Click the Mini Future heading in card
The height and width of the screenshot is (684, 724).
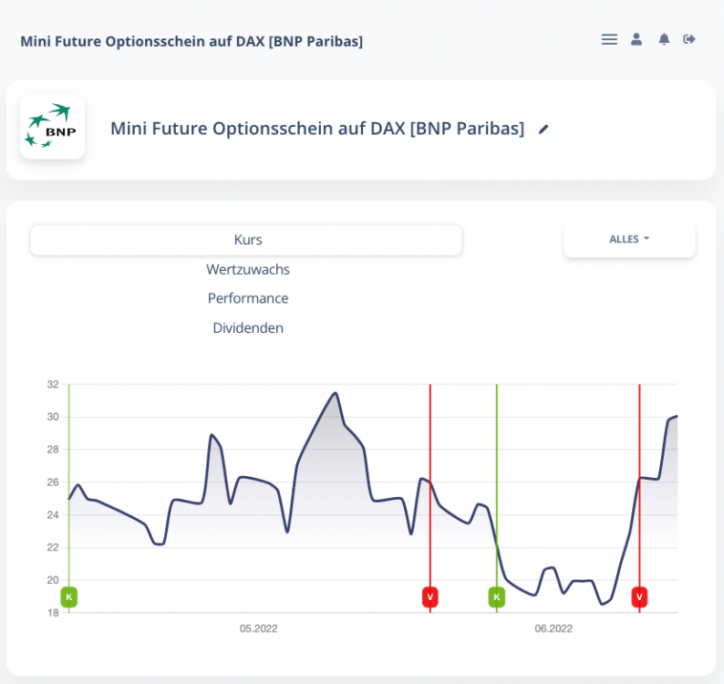[x=316, y=129]
